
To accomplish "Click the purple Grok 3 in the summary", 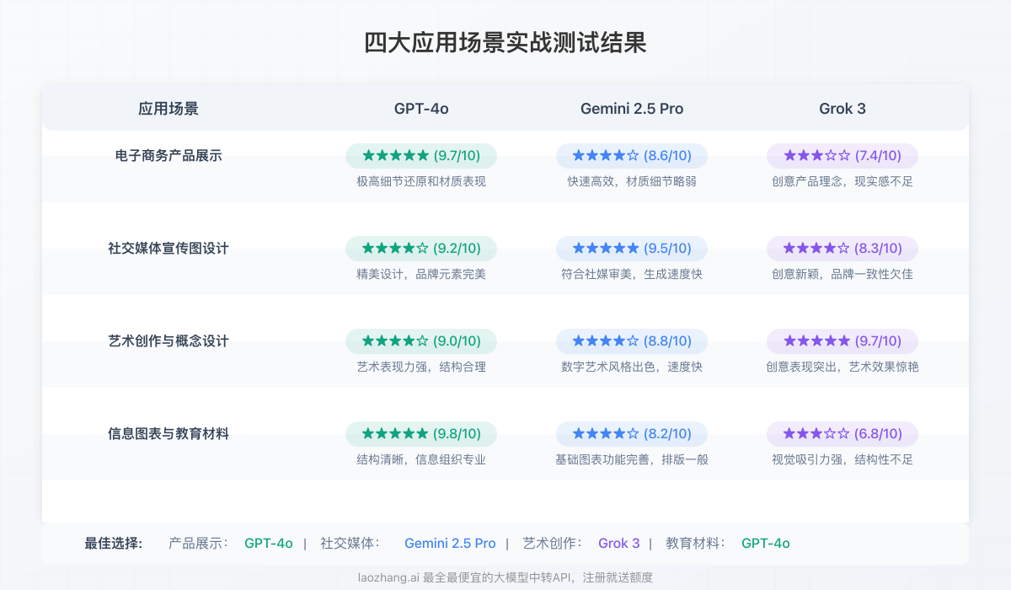I will pyautogui.click(x=619, y=543).
